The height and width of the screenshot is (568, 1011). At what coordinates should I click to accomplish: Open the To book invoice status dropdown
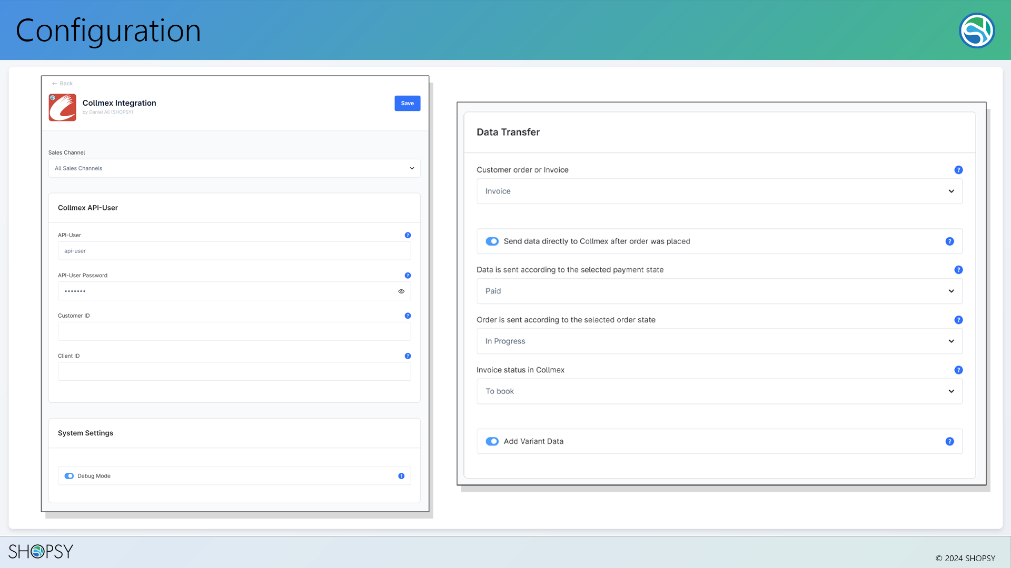click(719, 391)
